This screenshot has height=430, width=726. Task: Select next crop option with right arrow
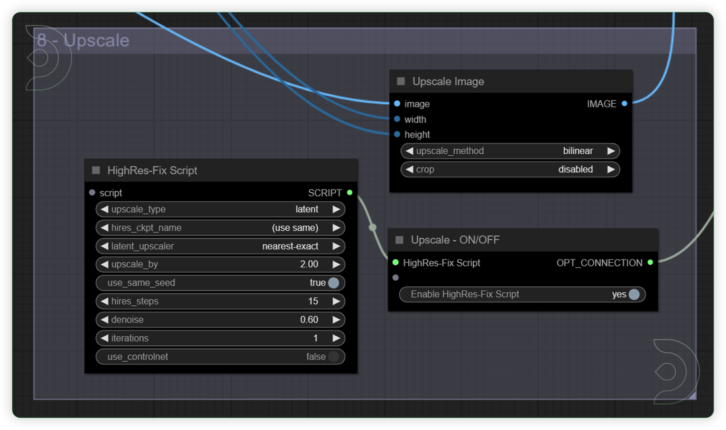(611, 169)
